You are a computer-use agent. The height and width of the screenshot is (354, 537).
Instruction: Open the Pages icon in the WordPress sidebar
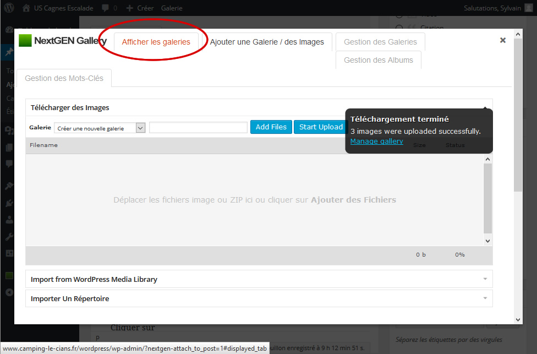[9, 148]
